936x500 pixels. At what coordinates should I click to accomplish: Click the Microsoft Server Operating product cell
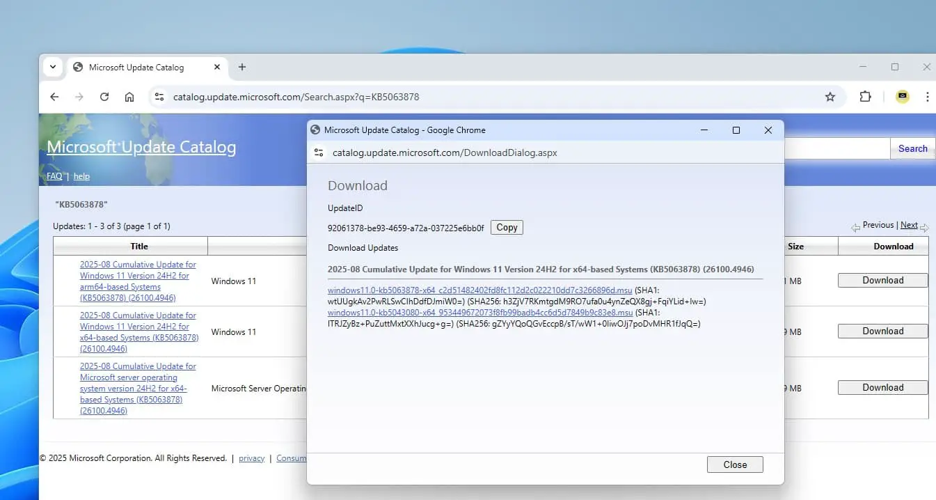(x=258, y=389)
